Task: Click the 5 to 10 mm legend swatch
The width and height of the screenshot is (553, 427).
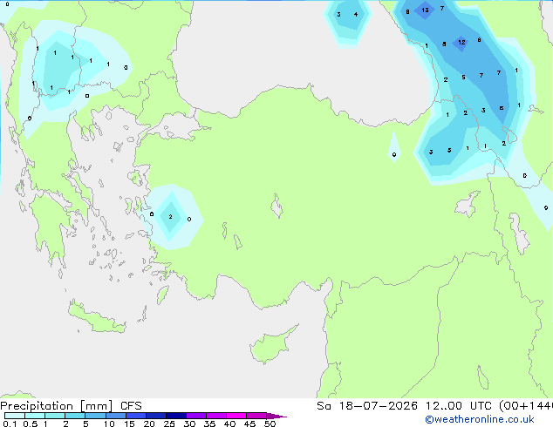Action: [95, 416]
